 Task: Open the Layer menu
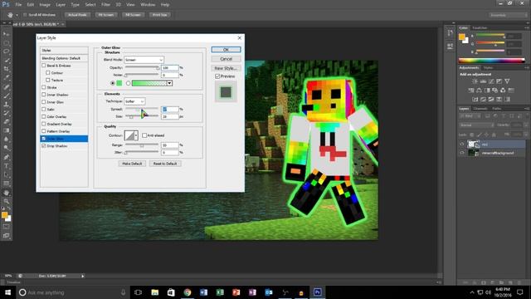point(61,5)
